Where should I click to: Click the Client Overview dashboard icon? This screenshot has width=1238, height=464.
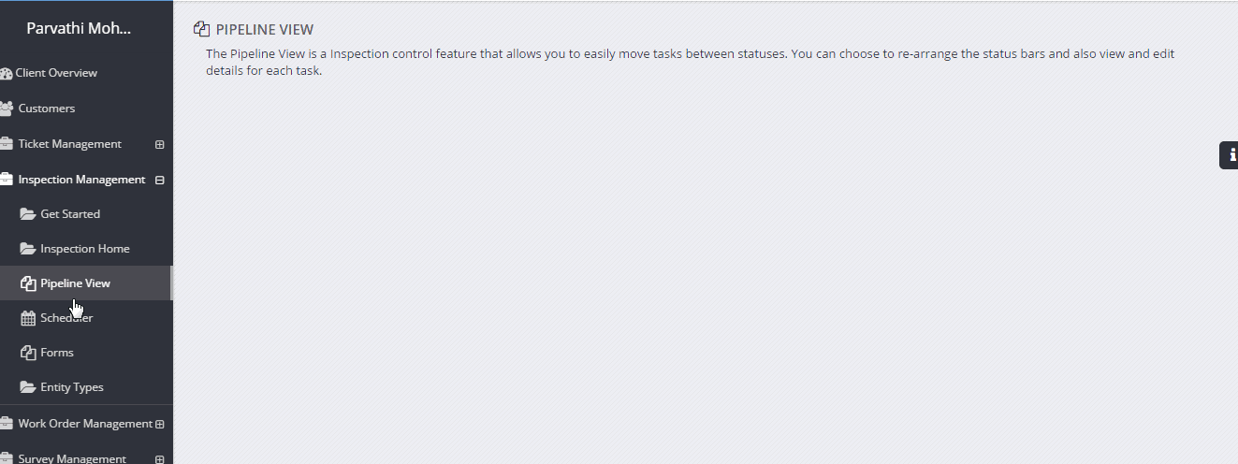6,73
